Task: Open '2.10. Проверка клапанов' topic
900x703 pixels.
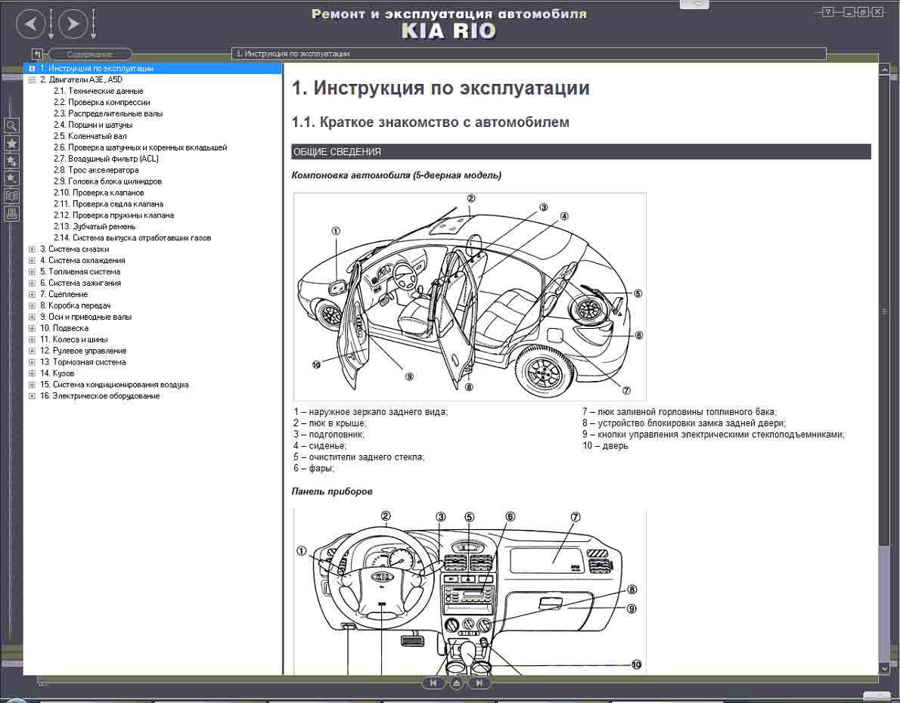Action: [x=99, y=192]
